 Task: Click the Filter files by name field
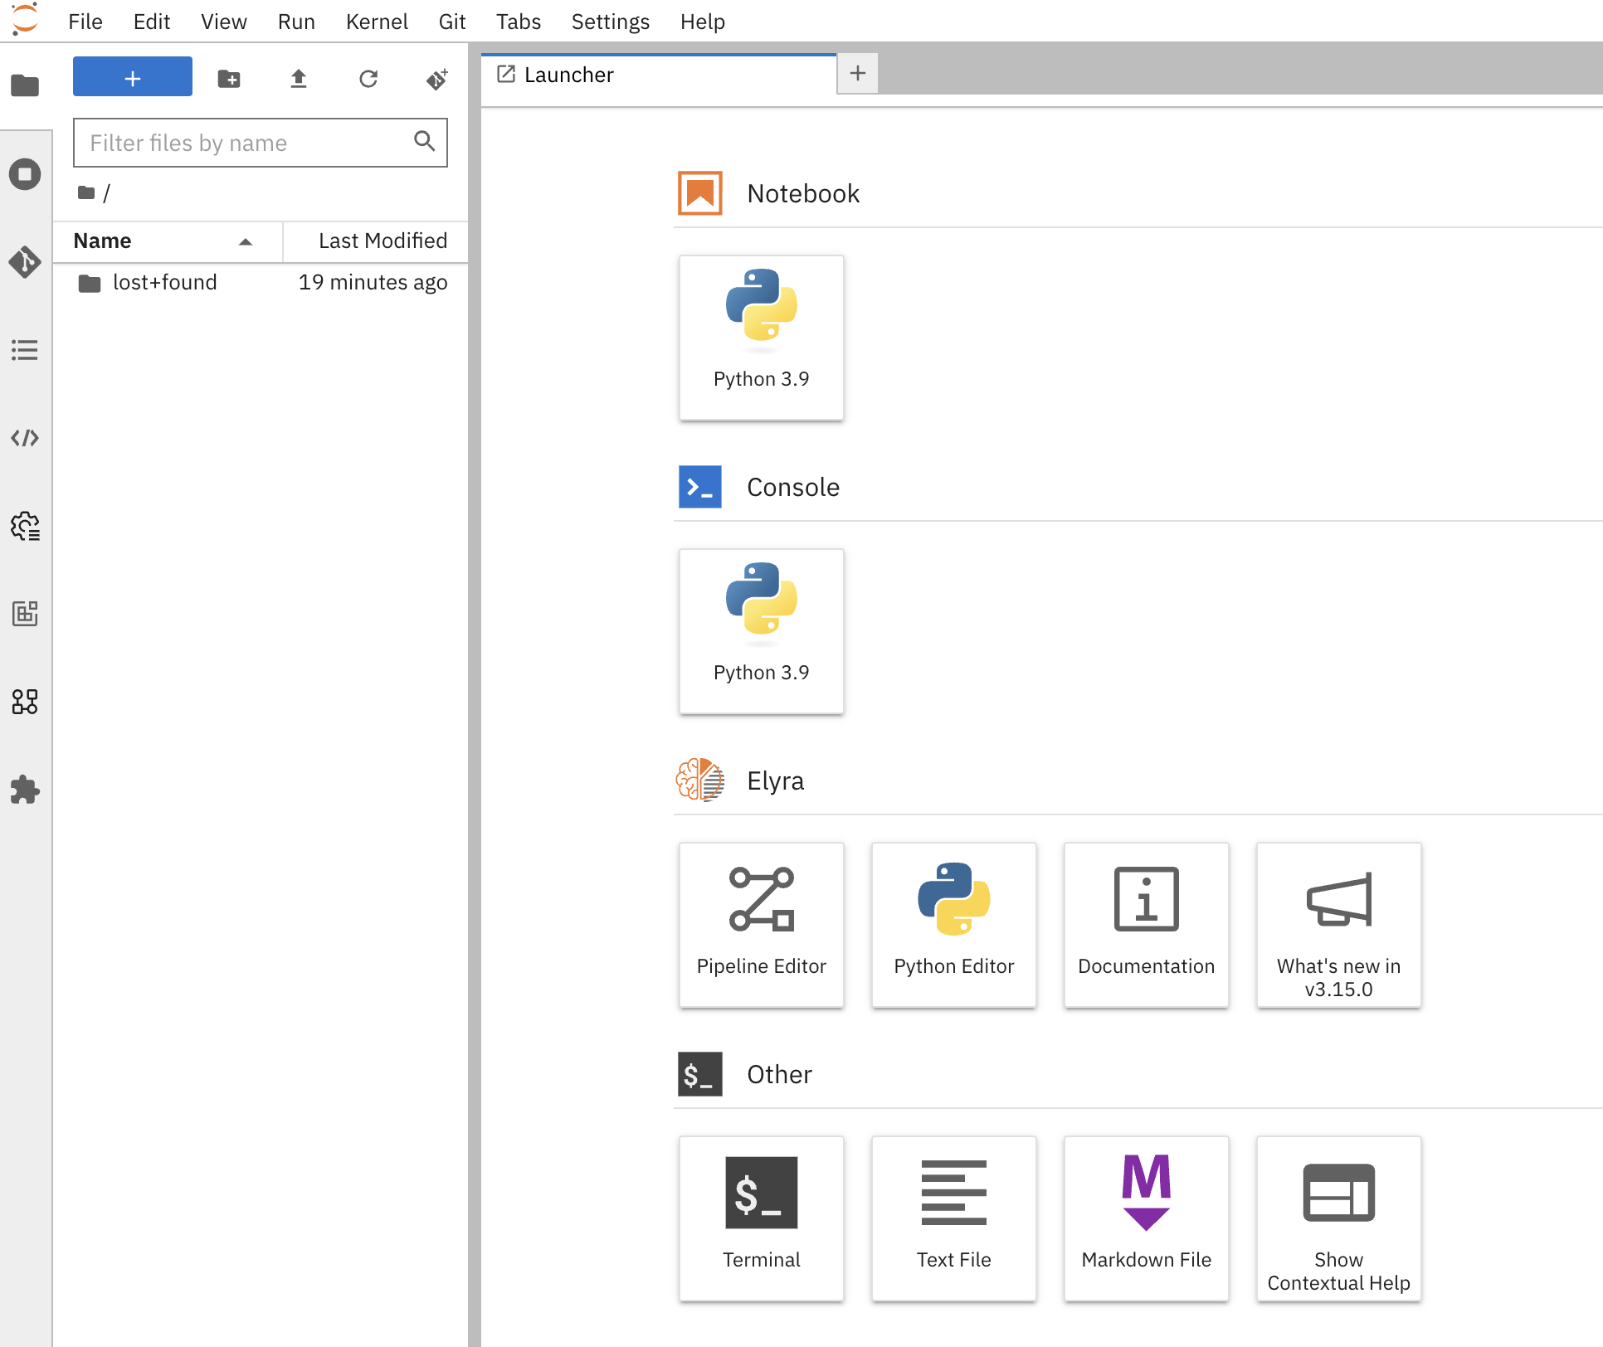pyautogui.click(x=261, y=143)
